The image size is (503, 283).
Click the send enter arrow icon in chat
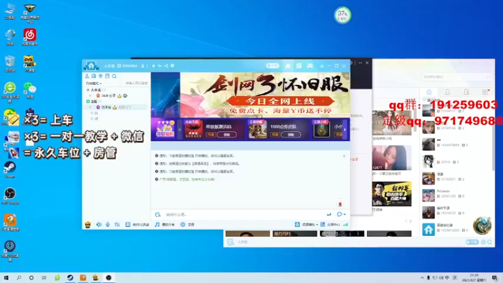329,214
